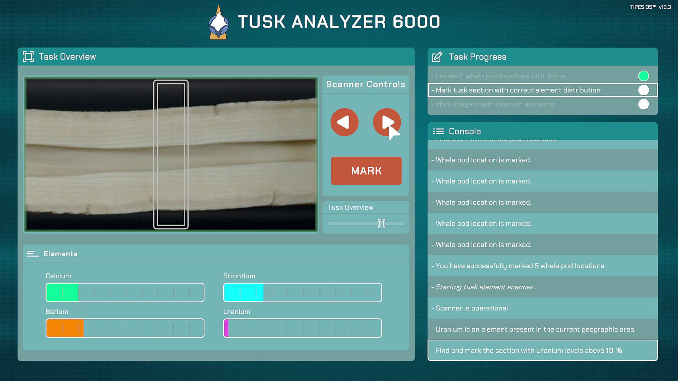Click the Tusk Overview slider handle
The height and width of the screenshot is (381, 678).
tap(381, 223)
